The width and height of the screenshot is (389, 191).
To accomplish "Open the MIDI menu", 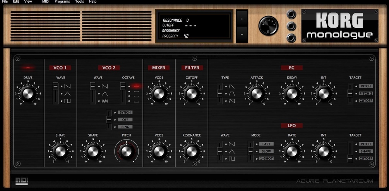I will [46, 2].
